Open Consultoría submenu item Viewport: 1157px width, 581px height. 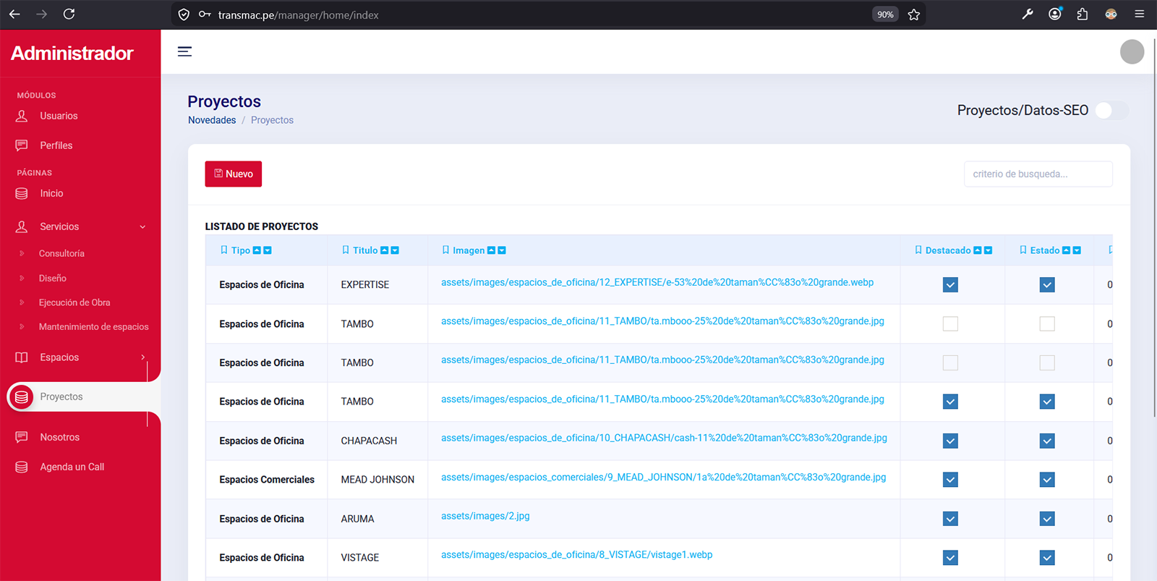coord(61,254)
